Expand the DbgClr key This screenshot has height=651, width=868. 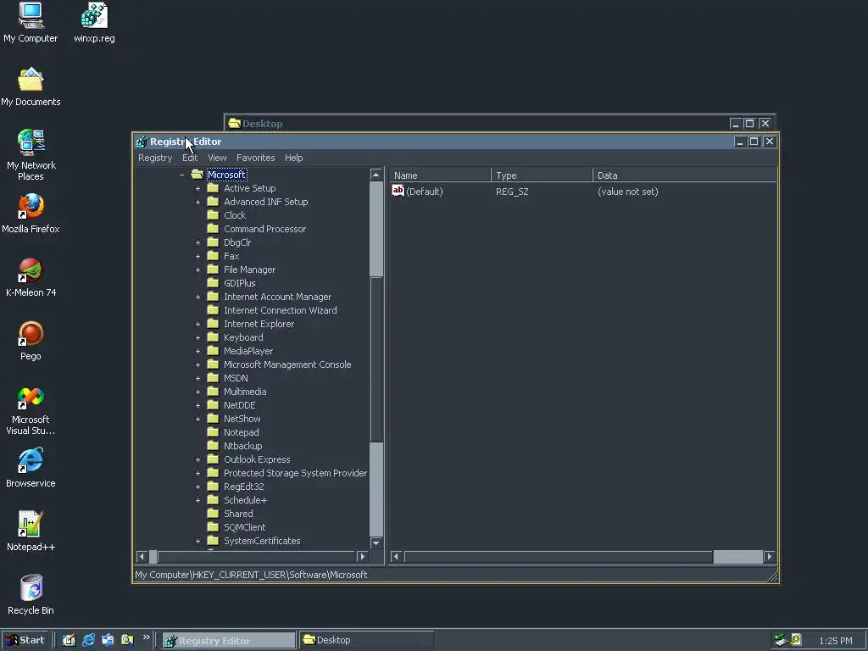(x=198, y=242)
